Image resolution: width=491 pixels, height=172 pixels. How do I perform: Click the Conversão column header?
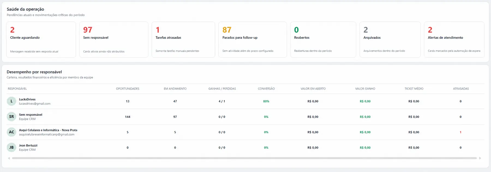(x=266, y=89)
